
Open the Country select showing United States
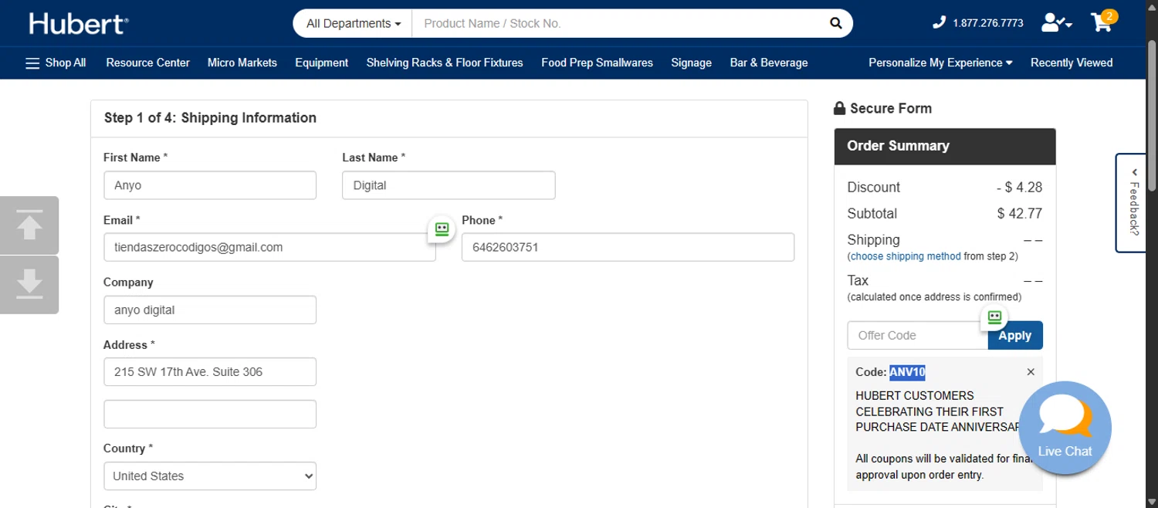pos(210,476)
